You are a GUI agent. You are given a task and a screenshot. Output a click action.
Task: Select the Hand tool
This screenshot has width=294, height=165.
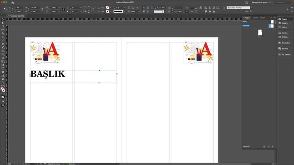[x=3, y=79]
